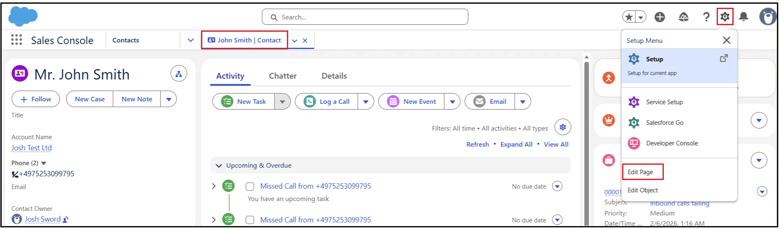View contact hierarchy icon

pyautogui.click(x=179, y=74)
